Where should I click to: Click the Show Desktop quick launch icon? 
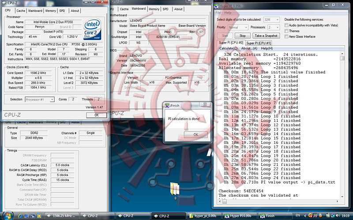tap(26, 216)
